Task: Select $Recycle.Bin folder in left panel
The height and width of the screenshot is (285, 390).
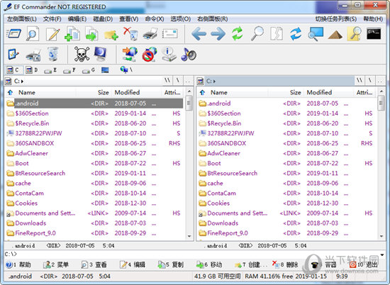Action: pos(94,123)
